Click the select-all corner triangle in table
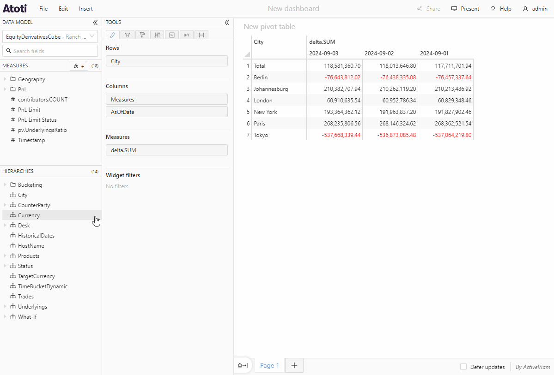Screen dimensions: 554x375 [247, 54]
